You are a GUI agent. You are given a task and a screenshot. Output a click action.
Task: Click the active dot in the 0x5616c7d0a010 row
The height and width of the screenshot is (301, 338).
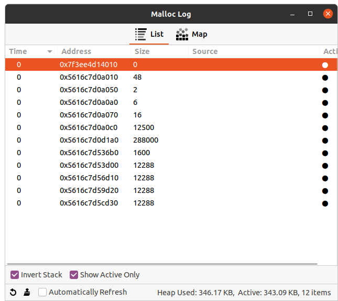click(325, 78)
